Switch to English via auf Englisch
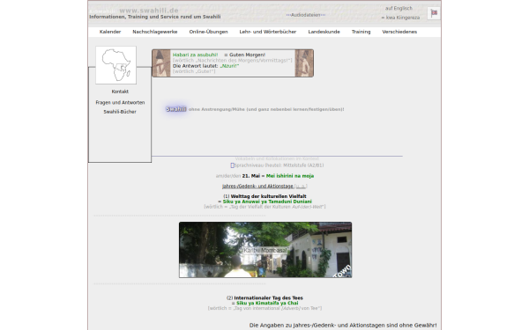Viewport: 529px width, 330px height. (x=399, y=9)
